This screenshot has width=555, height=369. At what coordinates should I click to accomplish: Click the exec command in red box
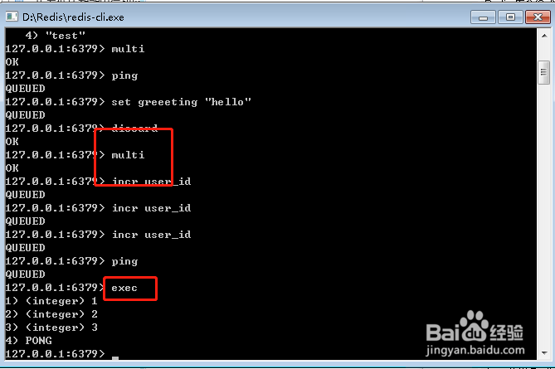click(124, 288)
